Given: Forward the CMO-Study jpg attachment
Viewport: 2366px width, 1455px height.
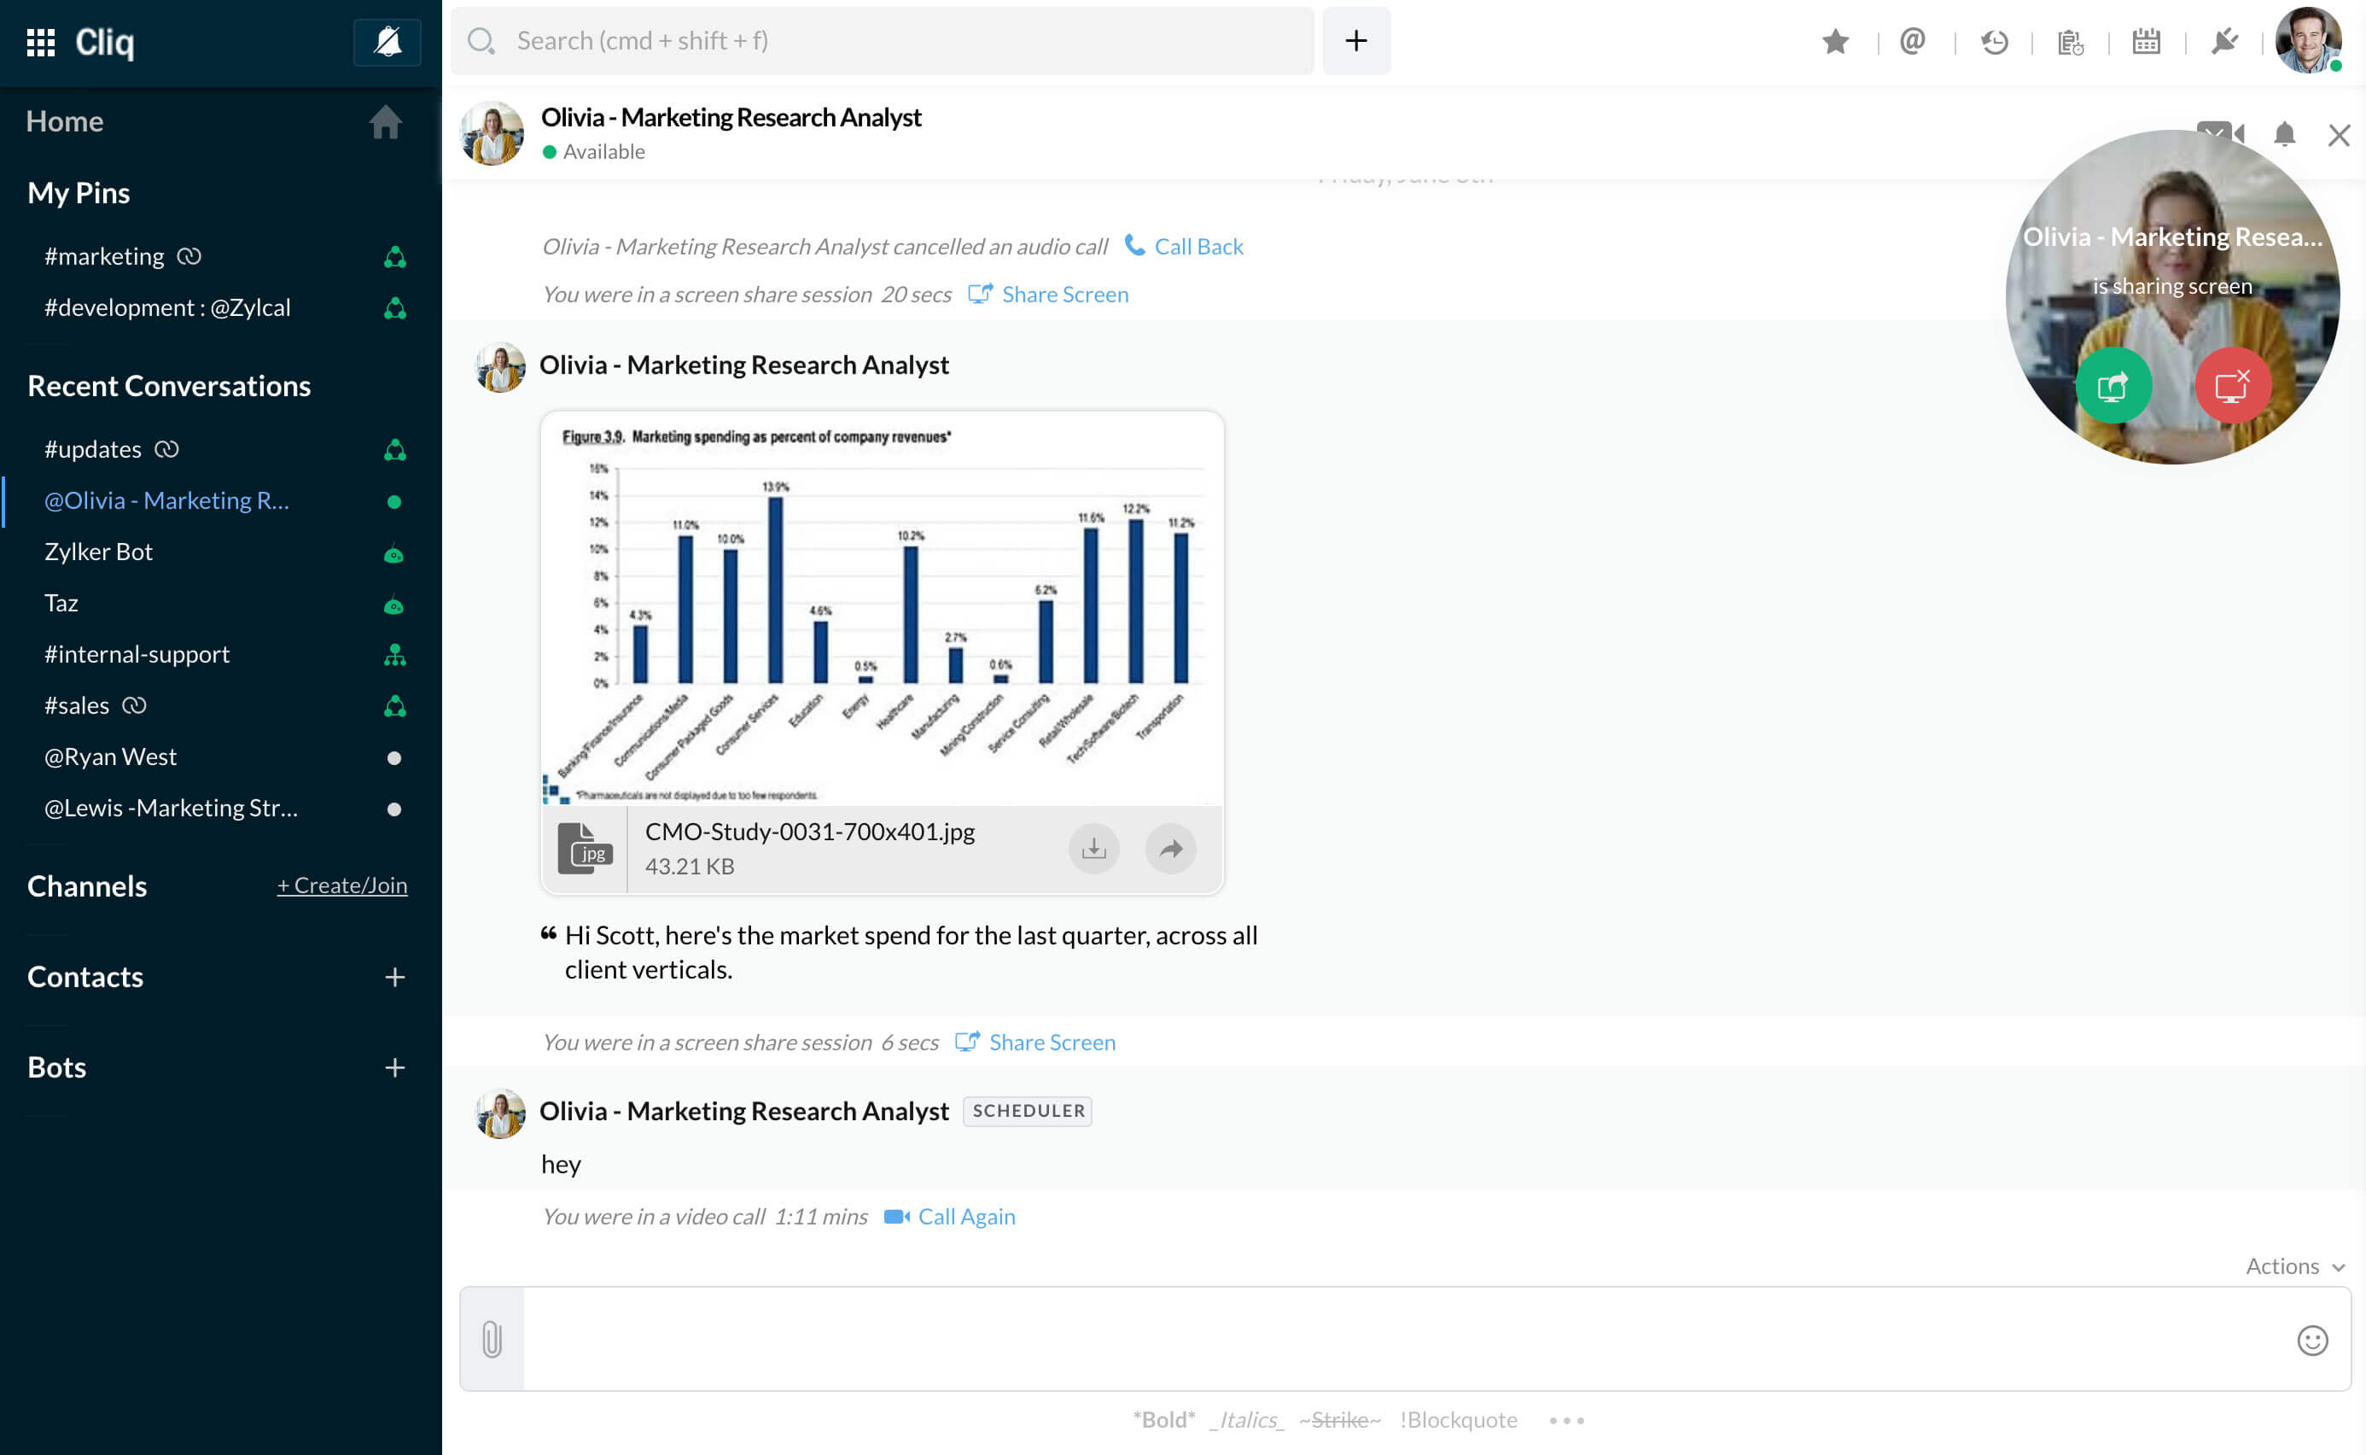Looking at the screenshot, I should [1170, 849].
